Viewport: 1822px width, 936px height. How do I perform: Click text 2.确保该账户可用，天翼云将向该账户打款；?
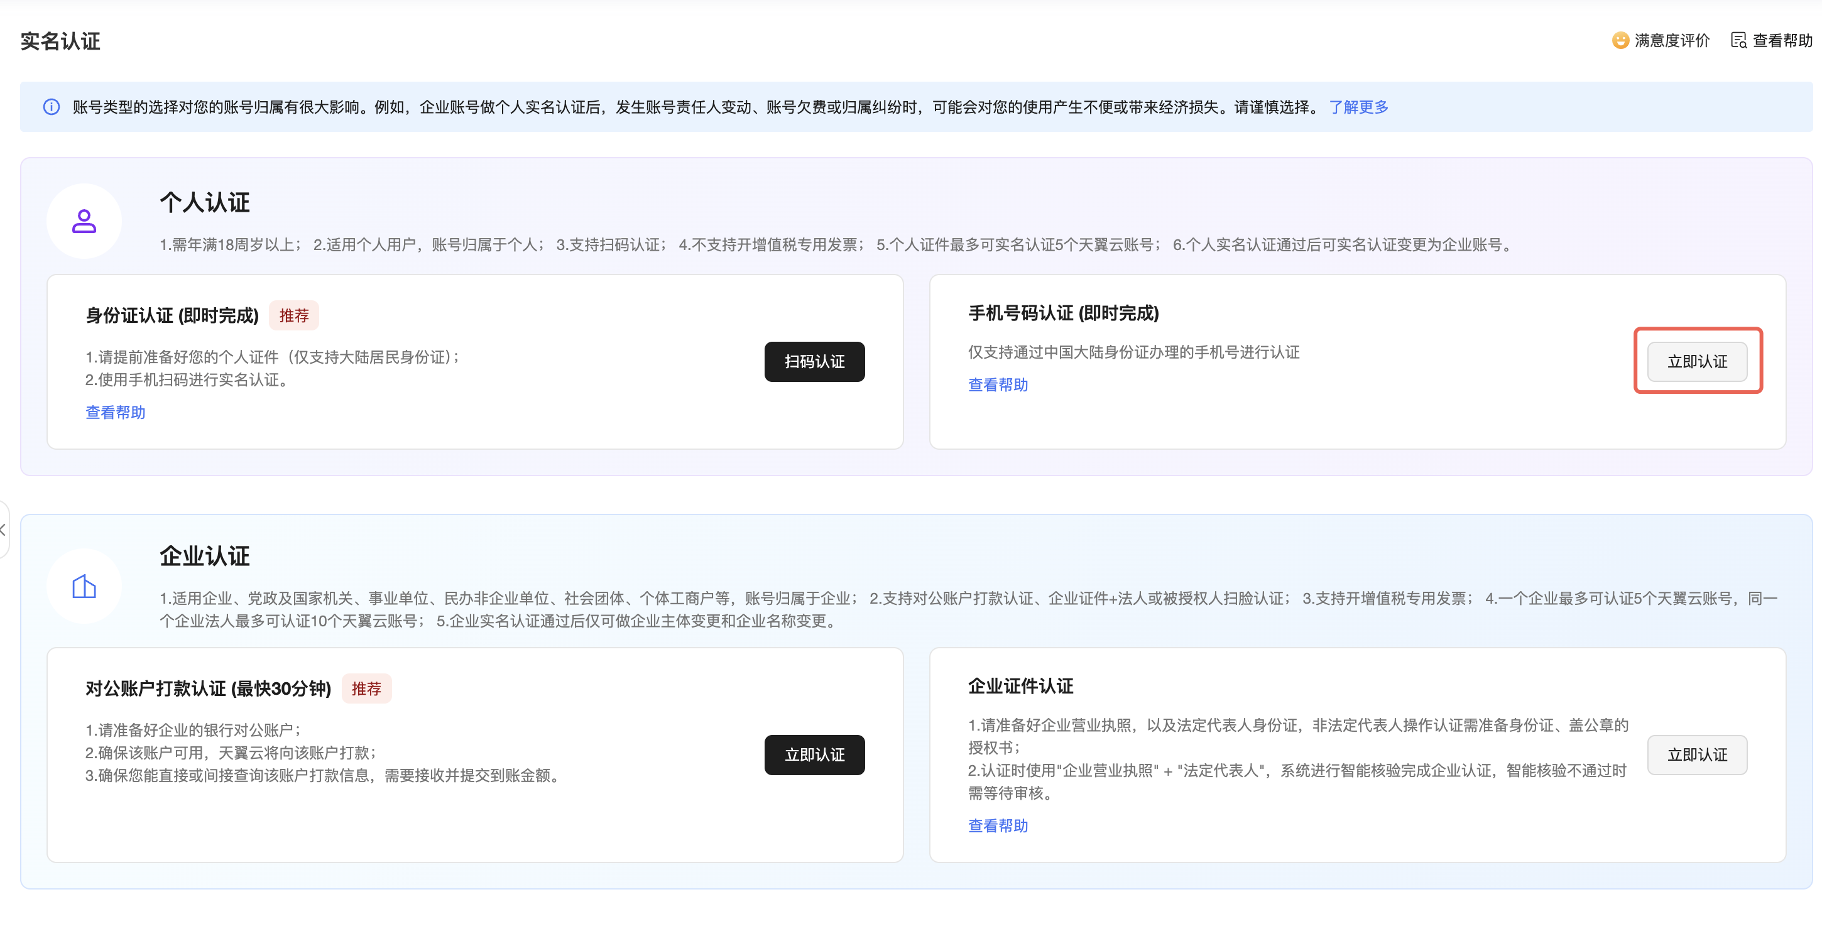pyautogui.click(x=231, y=752)
